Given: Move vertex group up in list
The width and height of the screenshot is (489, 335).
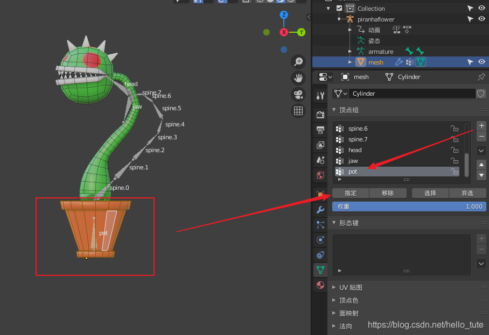Looking at the screenshot, I should [481, 165].
